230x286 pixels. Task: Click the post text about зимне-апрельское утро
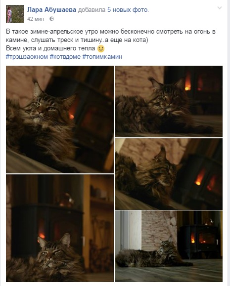(111, 36)
